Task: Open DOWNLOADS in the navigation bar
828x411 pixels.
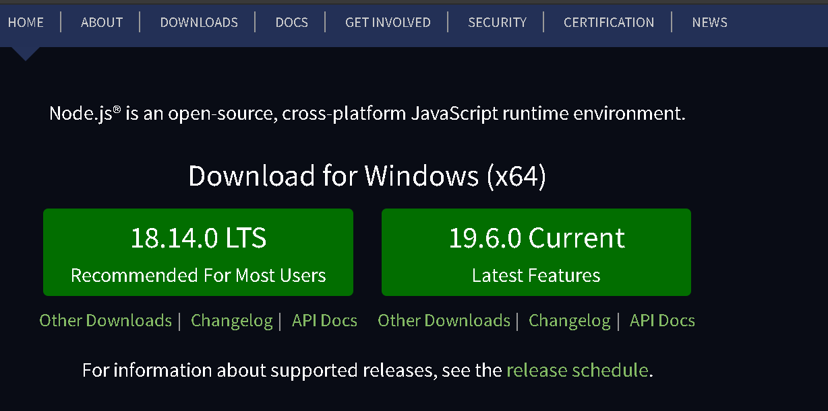Action: pyautogui.click(x=199, y=22)
